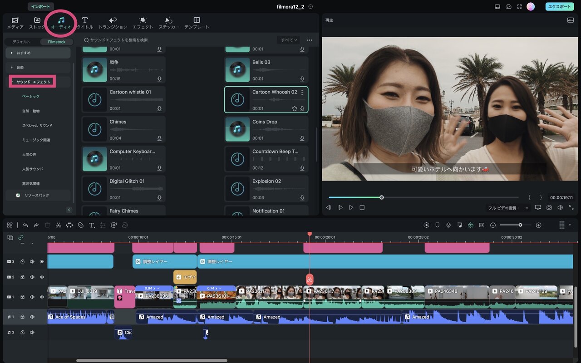581x363 pixels.
Task: Select the デフォルト tab
Action: [x=21, y=42]
